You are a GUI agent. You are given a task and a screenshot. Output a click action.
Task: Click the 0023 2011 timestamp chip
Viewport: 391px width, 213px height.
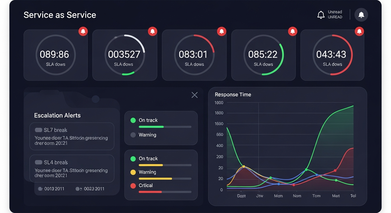coord(90,189)
